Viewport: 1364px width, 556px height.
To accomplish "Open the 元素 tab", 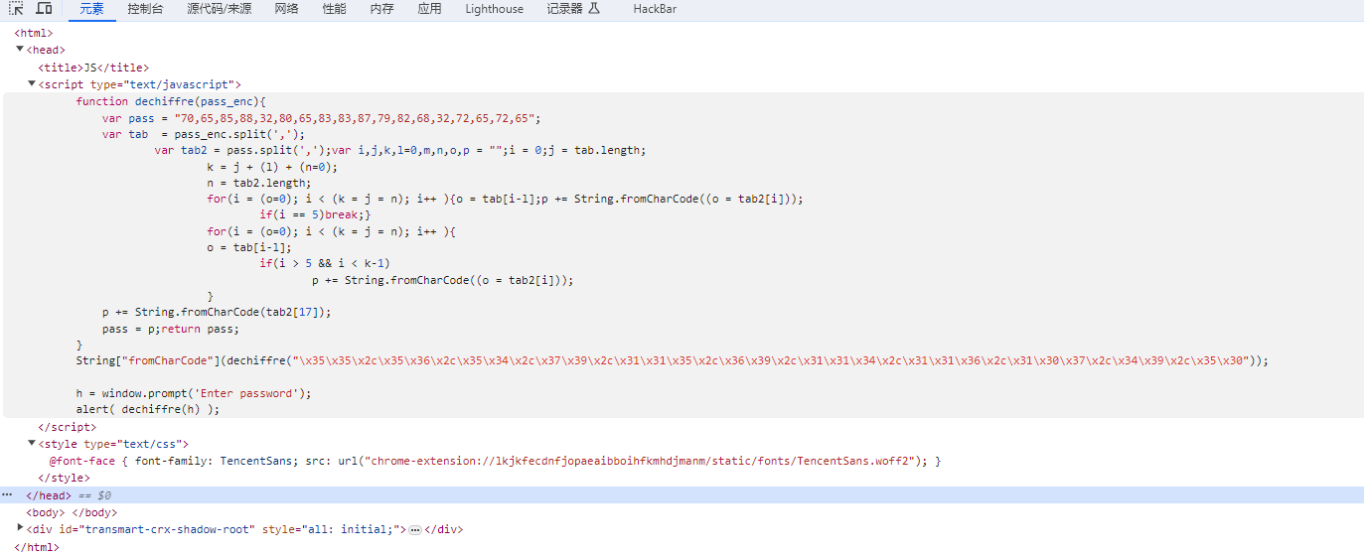I will coord(91,9).
